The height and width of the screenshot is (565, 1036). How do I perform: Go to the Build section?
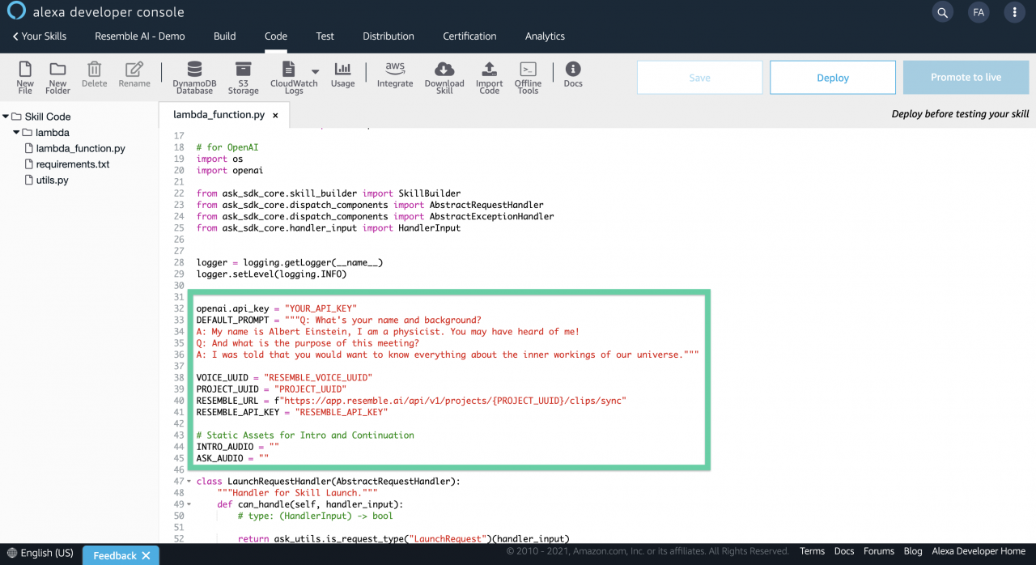[x=224, y=36]
